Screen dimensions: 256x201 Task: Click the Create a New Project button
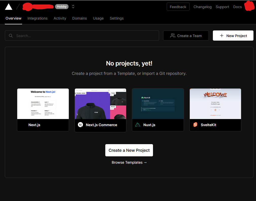coord(129,150)
